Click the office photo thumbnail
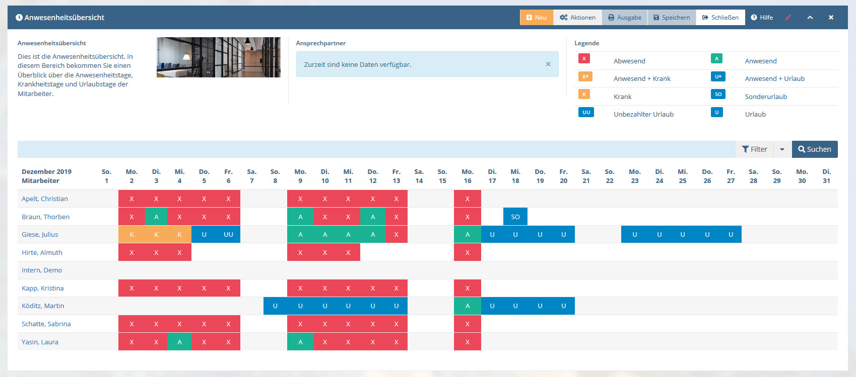856x377 pixels. pos(218,57)
